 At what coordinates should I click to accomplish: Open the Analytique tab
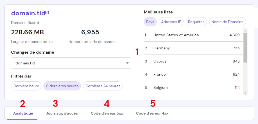23,113
